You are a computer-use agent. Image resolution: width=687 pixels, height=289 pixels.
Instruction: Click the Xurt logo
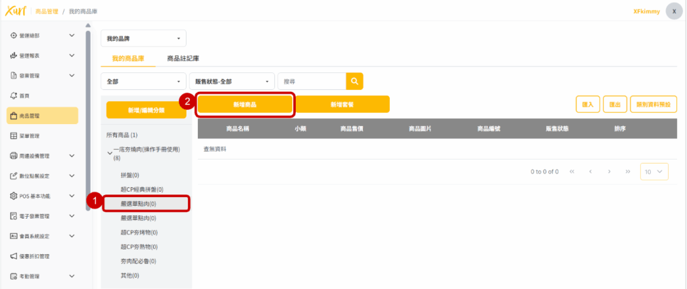tap(13, 11)
